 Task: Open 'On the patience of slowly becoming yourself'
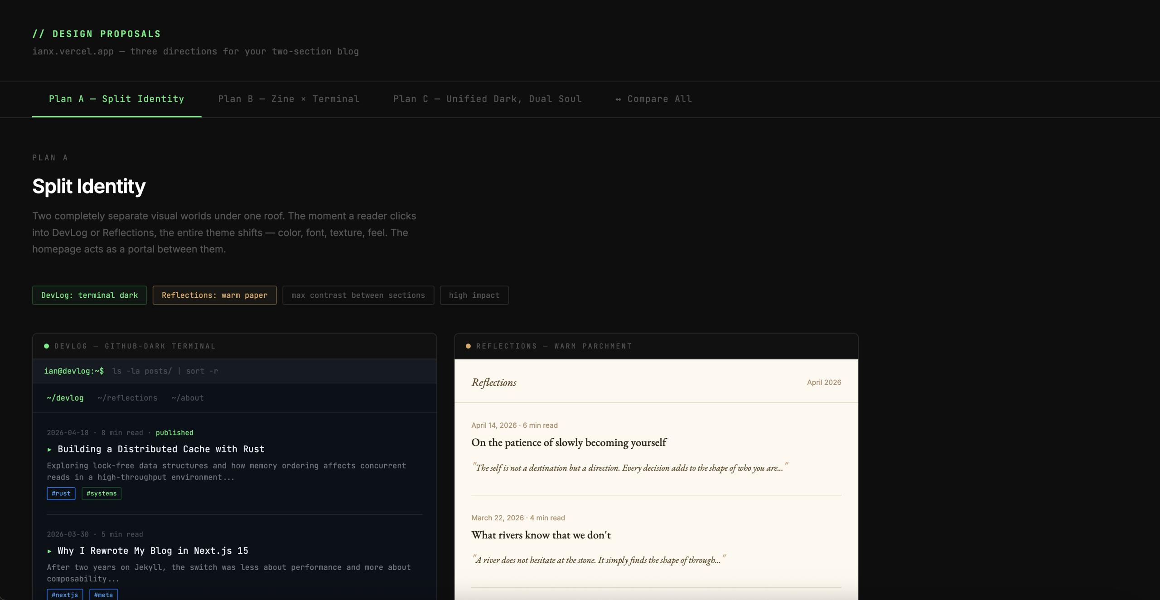pyautogui.click(x=569, y=443)
